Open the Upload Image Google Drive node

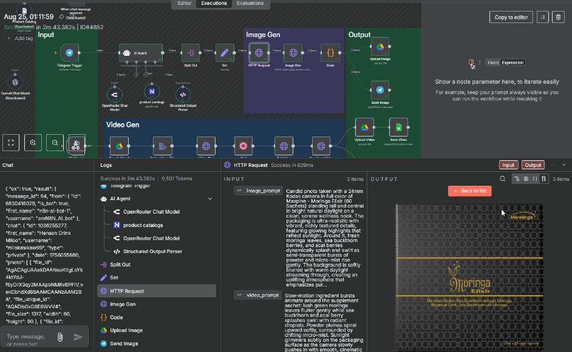click(x=380, y=47)
